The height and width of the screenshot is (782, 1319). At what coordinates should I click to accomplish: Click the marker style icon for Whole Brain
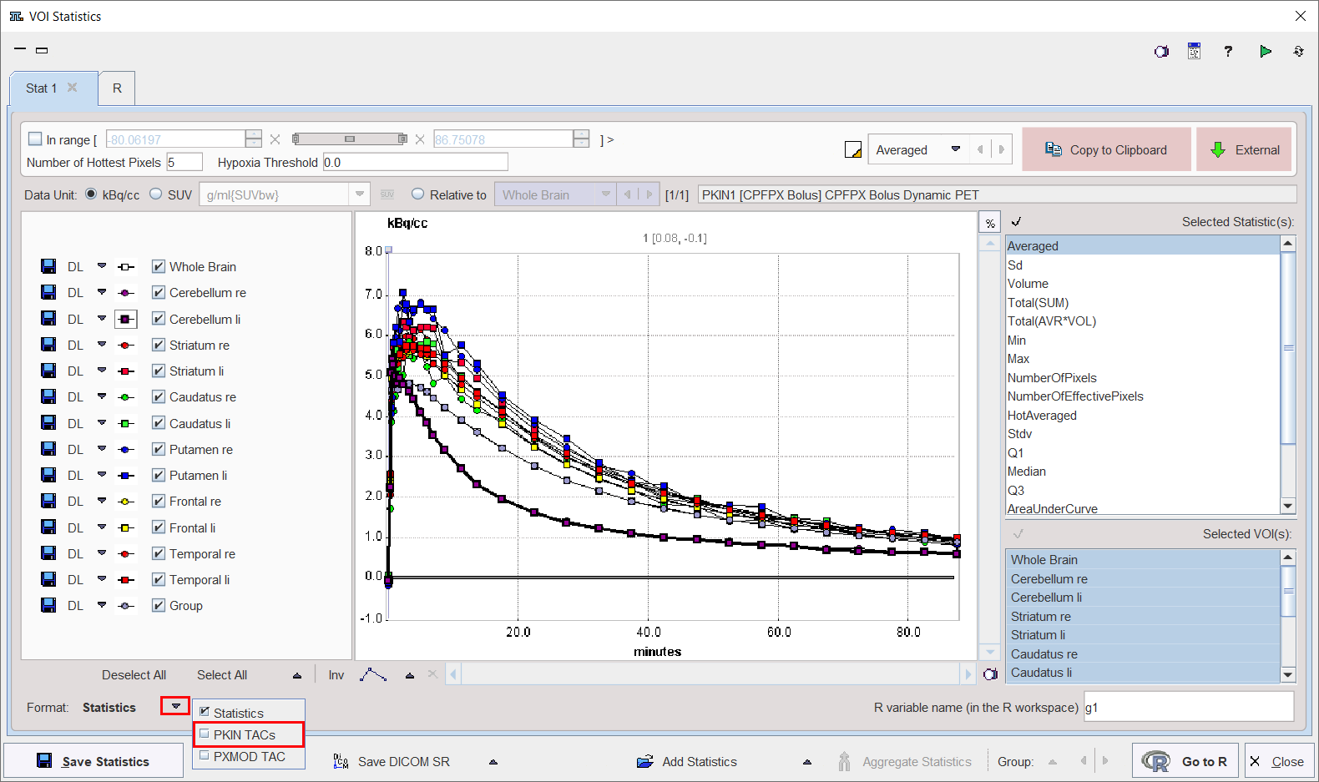click(125, 267)
